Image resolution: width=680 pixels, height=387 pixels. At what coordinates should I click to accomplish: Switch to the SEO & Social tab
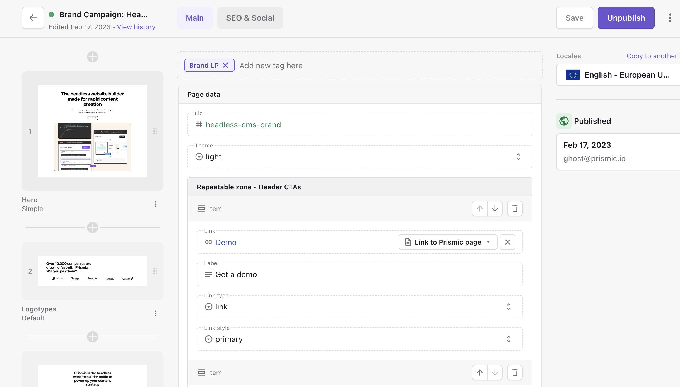click(250, 18)
